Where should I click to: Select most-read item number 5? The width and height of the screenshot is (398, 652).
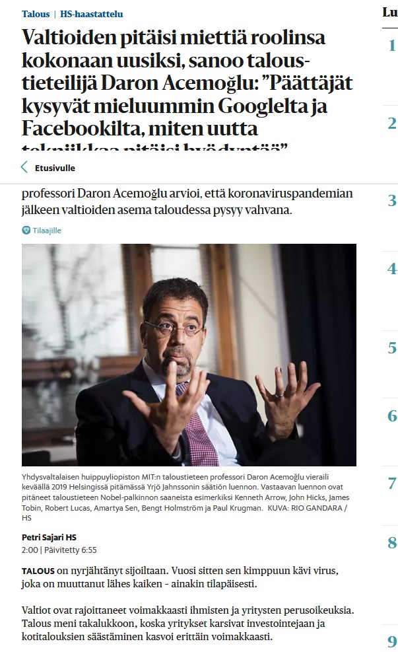pos(392,347)
